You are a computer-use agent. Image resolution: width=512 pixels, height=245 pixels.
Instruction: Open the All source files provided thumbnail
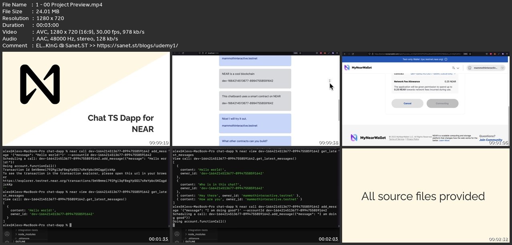coord(426,196)
